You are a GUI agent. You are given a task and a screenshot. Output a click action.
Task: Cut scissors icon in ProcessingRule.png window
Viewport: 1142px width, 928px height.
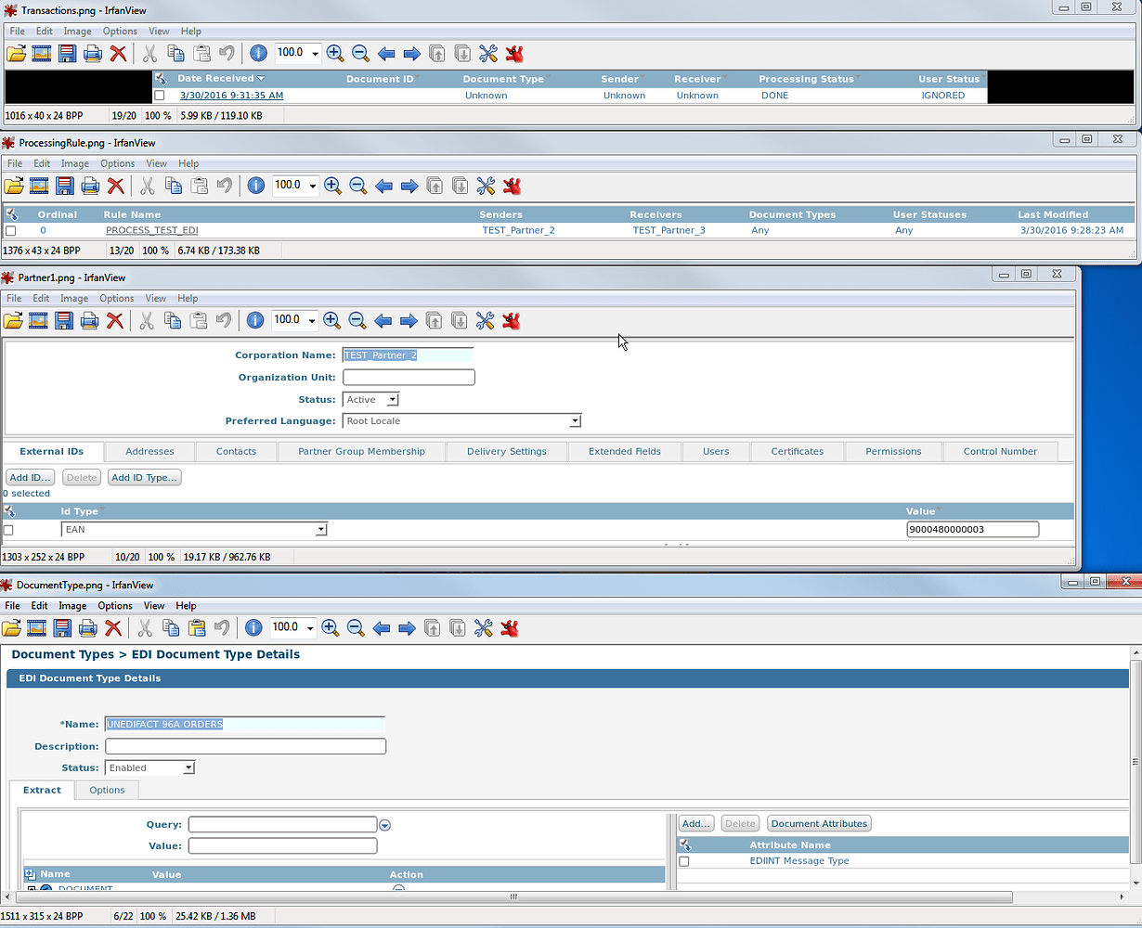147,187
